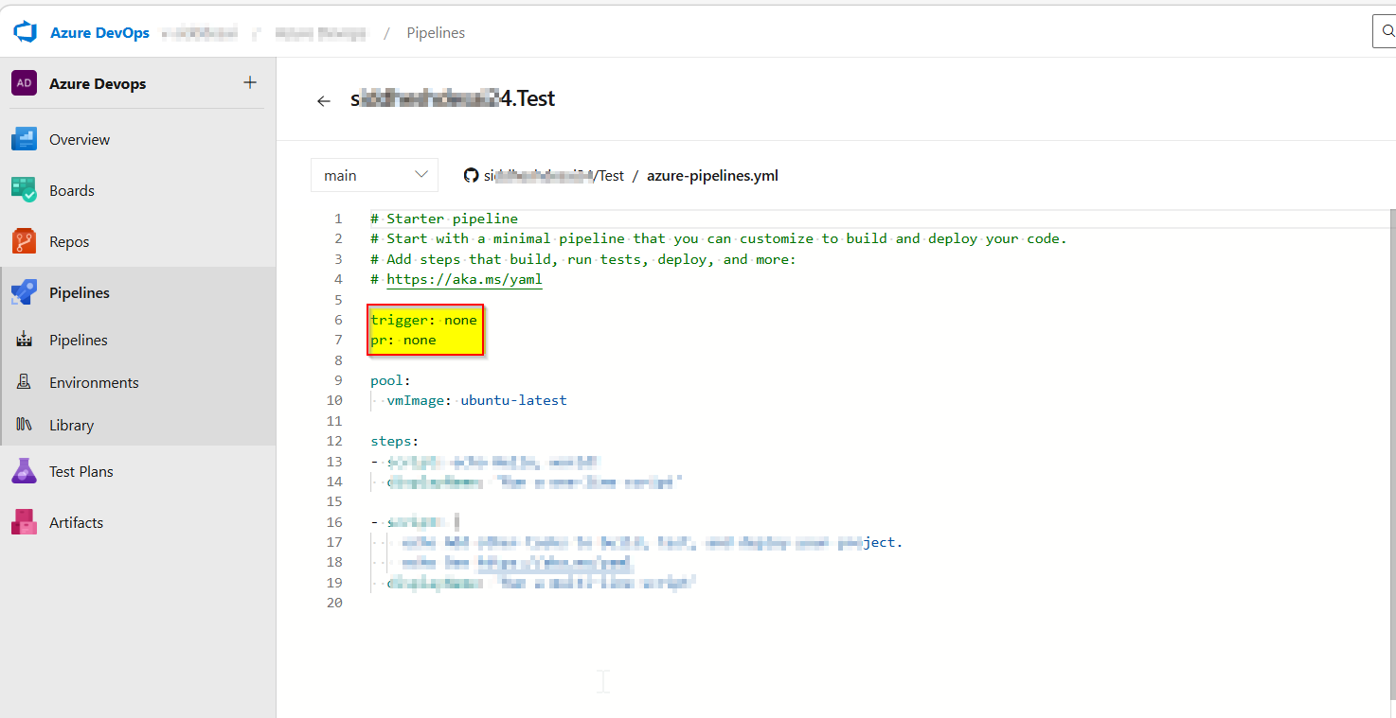Open Repos in the sidebar
This screenshot has height=718, width=1396.
click(x=69, y=241)
